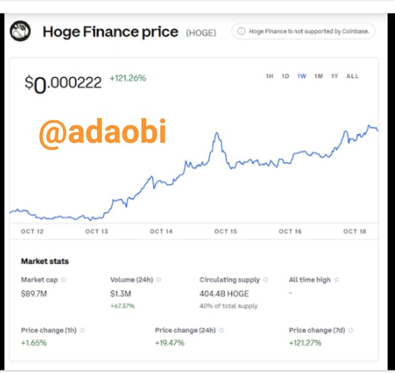The image size is (395, 373).
Task: Select the 1W chart range
Action: (302, 76)
